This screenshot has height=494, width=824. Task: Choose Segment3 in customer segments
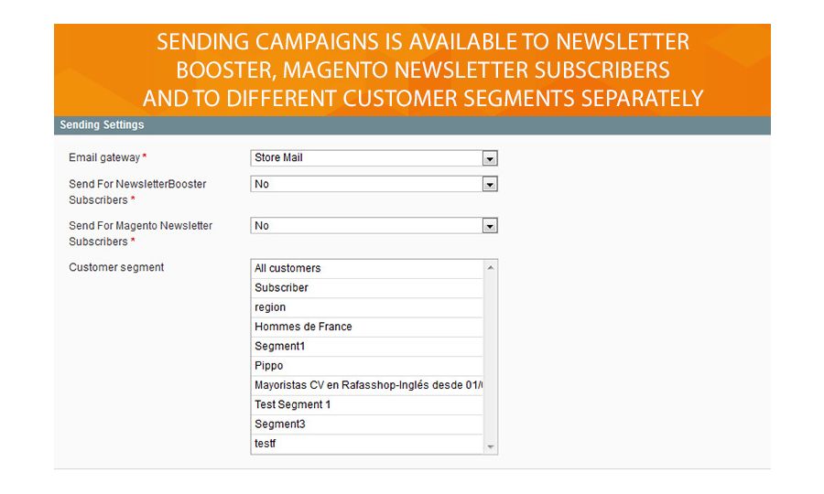pos(366,424)
